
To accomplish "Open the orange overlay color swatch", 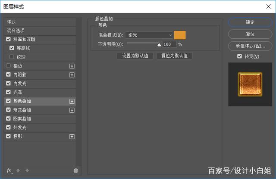I will pyautogui.click(x=180, y=35).
